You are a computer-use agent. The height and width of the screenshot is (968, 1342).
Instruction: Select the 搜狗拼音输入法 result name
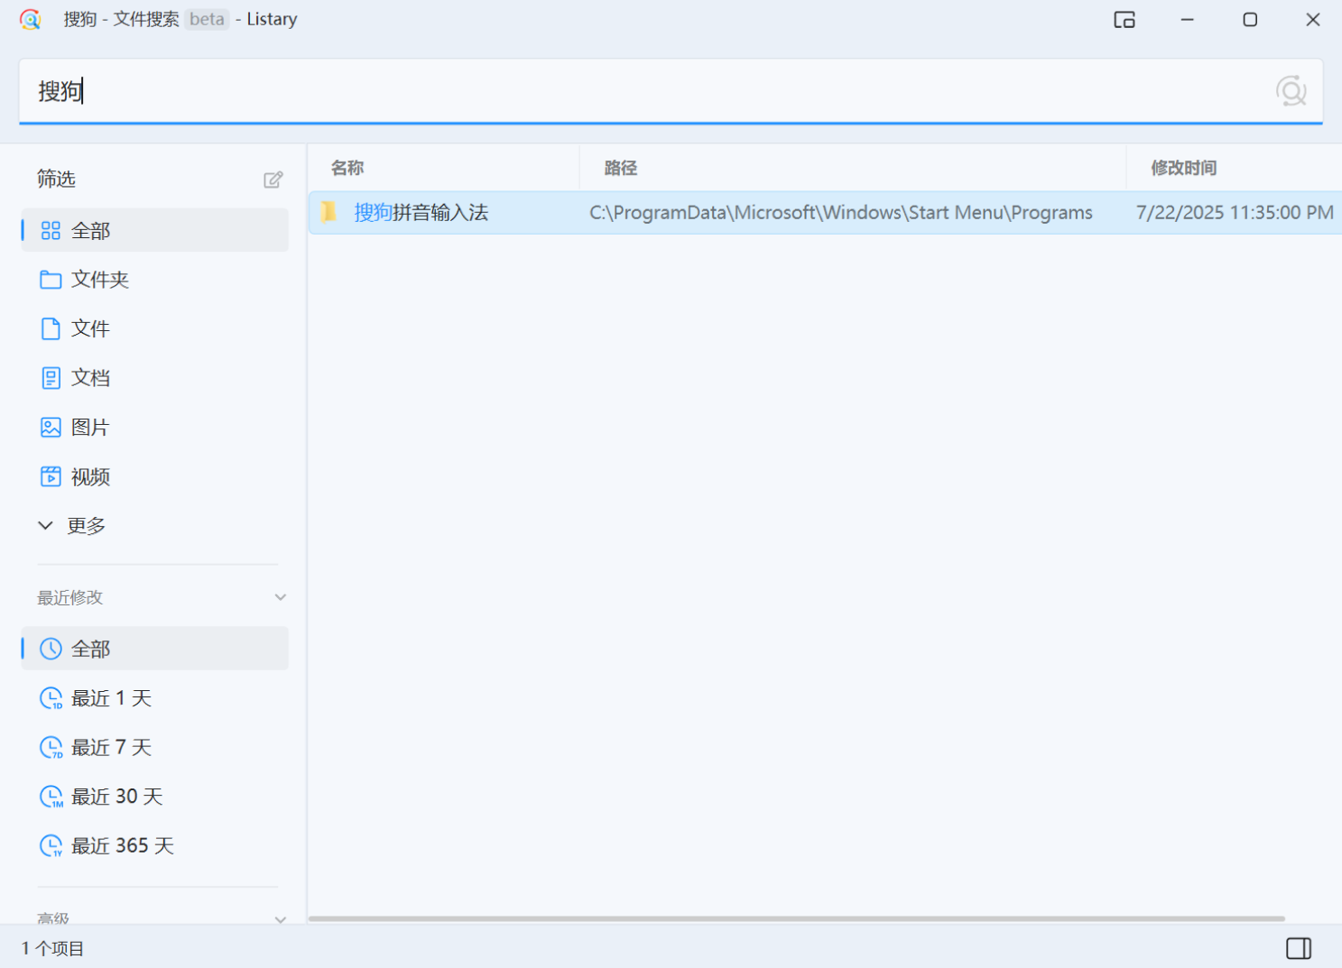(x=421, y=213)
